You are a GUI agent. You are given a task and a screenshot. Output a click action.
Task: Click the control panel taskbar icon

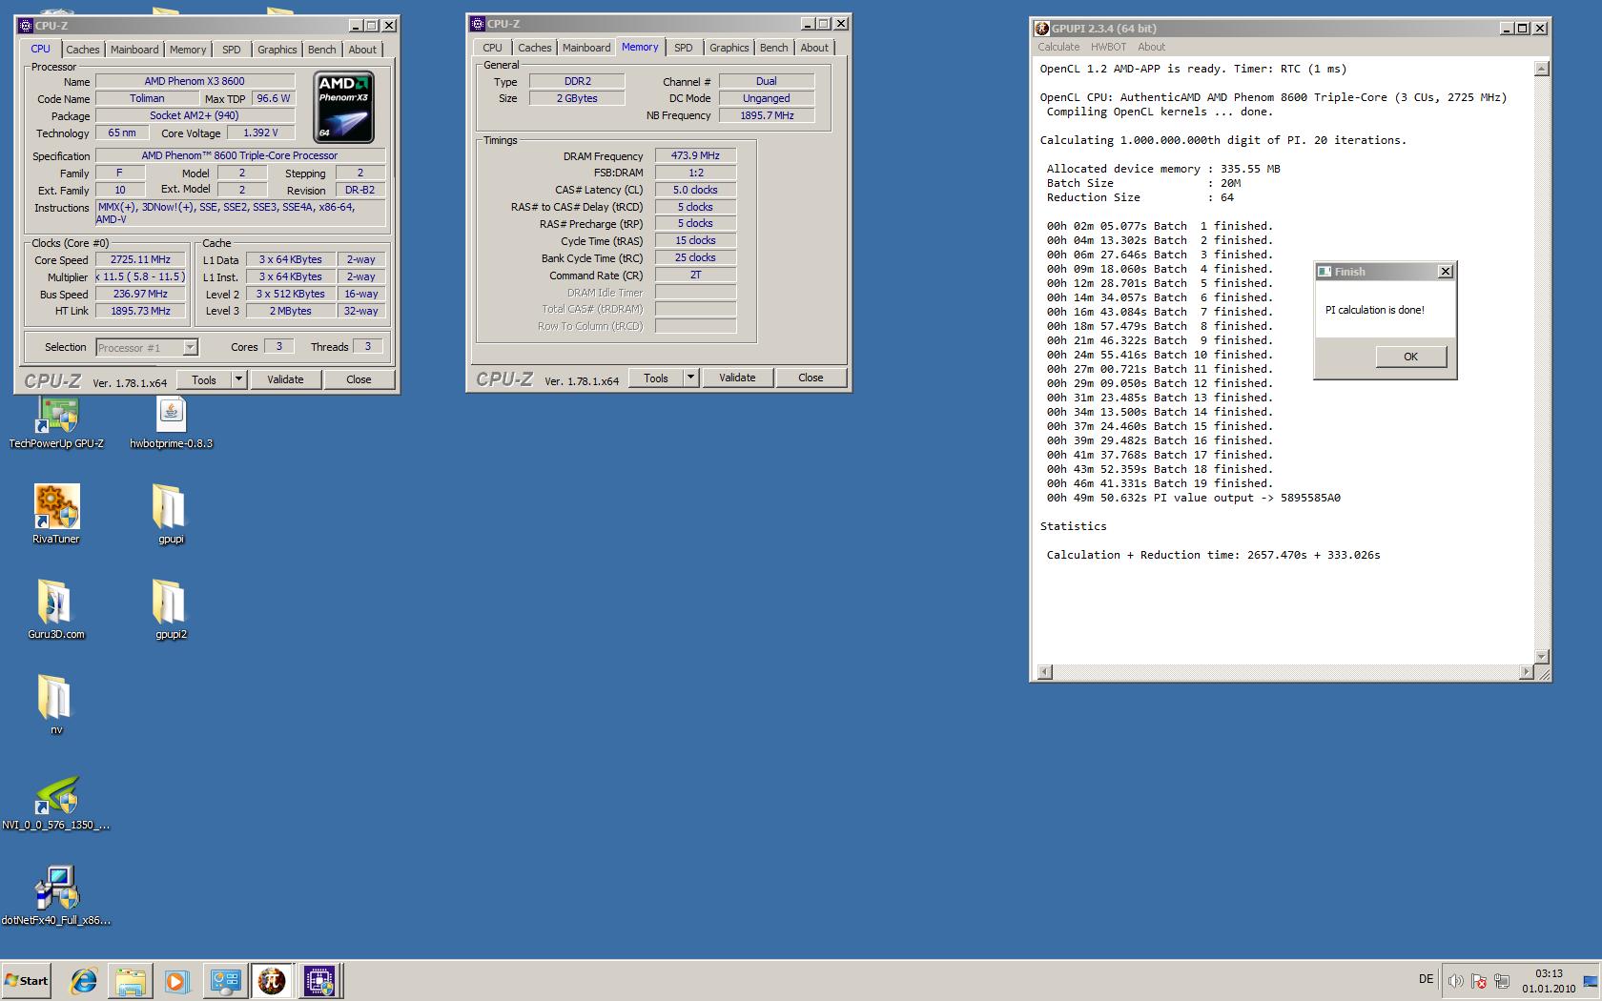click(x=225, y=980)
